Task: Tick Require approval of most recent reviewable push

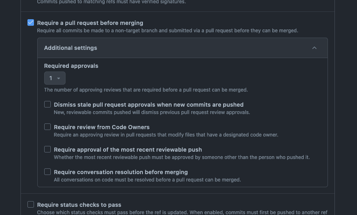Action: pyautogui.click(x=47, y=149)
